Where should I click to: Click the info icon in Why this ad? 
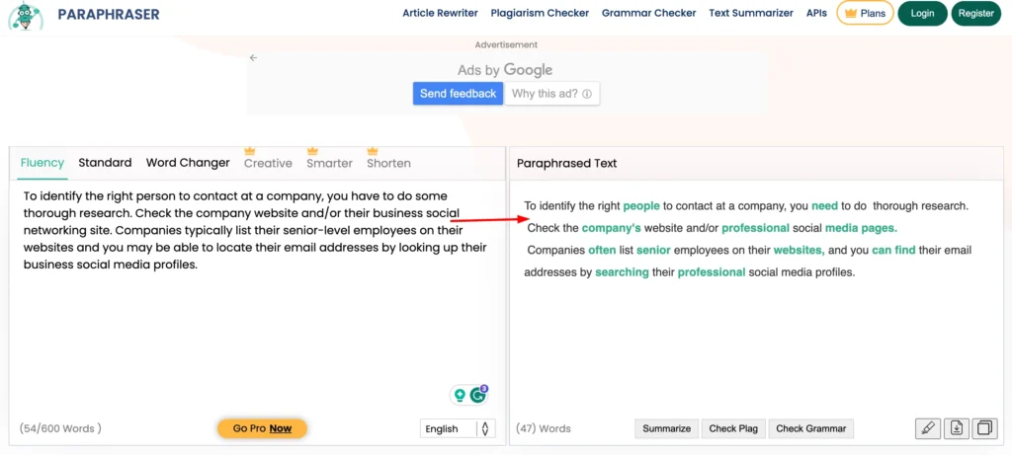[x=587, y=94]
